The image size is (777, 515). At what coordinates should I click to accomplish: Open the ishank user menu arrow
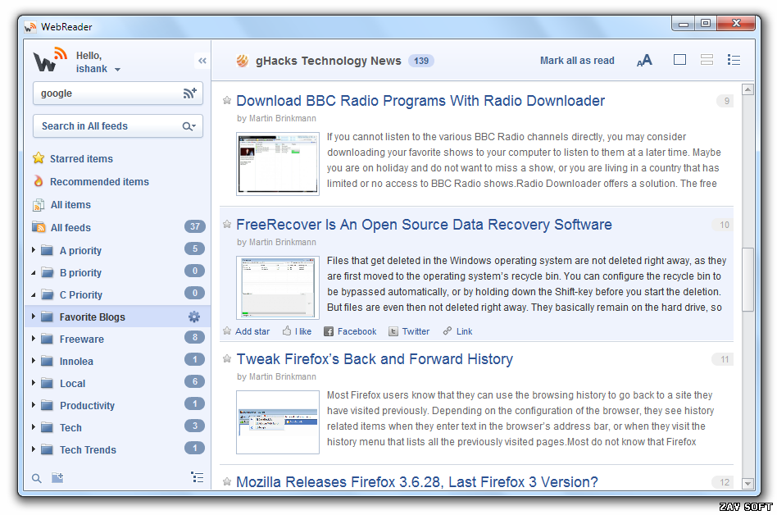pos(117,70)
